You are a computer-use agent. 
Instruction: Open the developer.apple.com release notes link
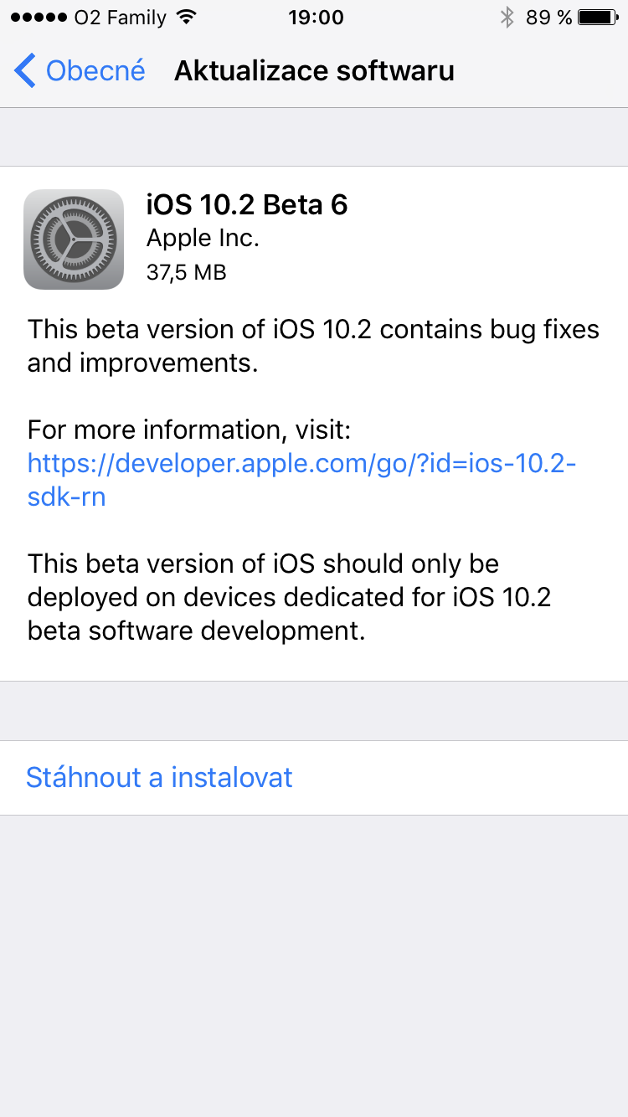301,463
